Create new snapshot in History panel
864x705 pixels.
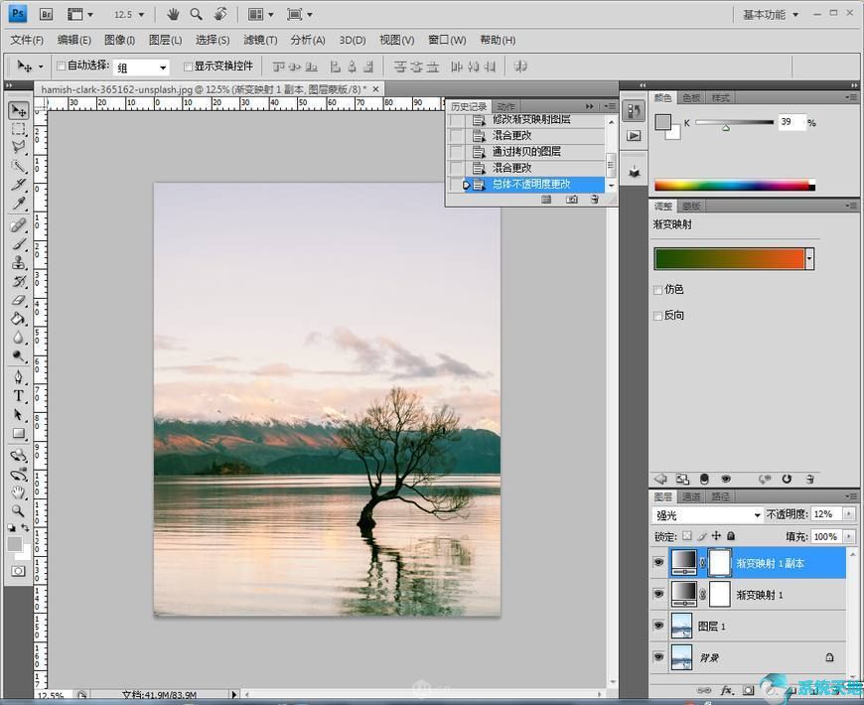571,200
